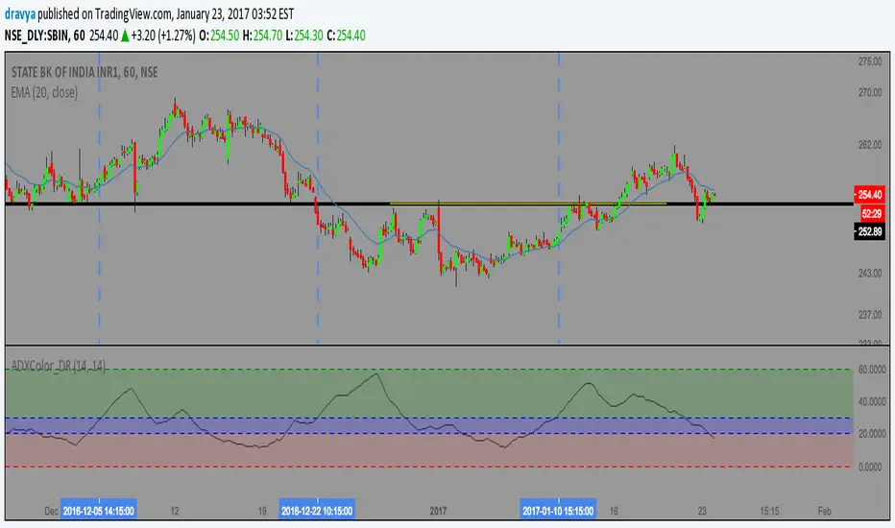Click the 2017 label on time axis

[x=438, y=511]
